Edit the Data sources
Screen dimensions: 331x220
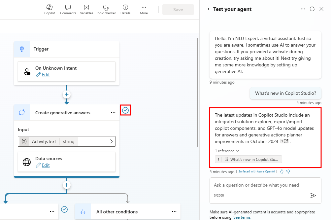(46, 165)
